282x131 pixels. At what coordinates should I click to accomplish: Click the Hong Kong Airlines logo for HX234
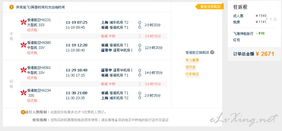pos(24,93)
